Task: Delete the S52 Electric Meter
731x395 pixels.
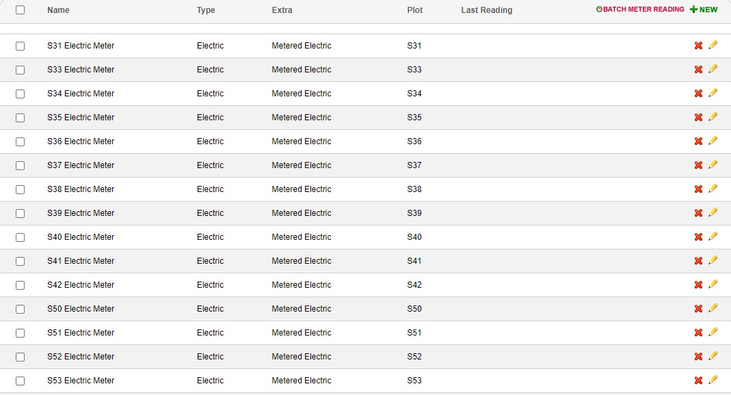Action: (x=698, y=357)
